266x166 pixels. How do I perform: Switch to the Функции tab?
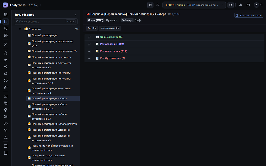pos(111,20)
